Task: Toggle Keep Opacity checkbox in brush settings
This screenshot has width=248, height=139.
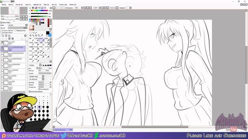Action: click(39, 89)
